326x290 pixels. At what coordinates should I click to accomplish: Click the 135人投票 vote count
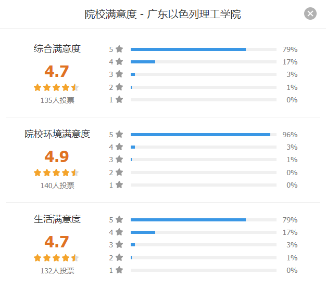[57, 100]
